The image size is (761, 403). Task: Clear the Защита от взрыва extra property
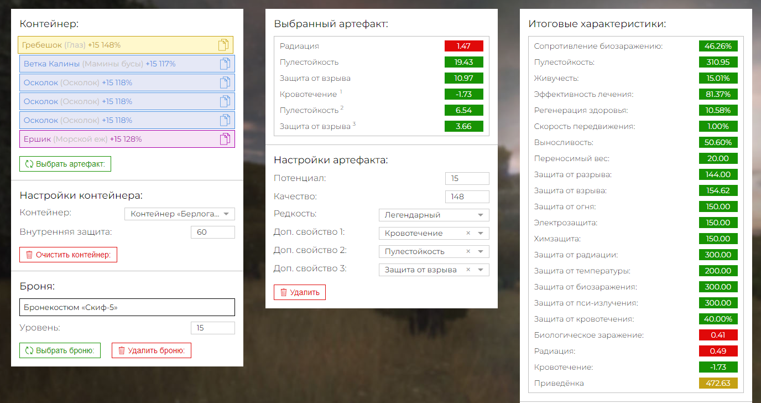[x=468, y=270]
